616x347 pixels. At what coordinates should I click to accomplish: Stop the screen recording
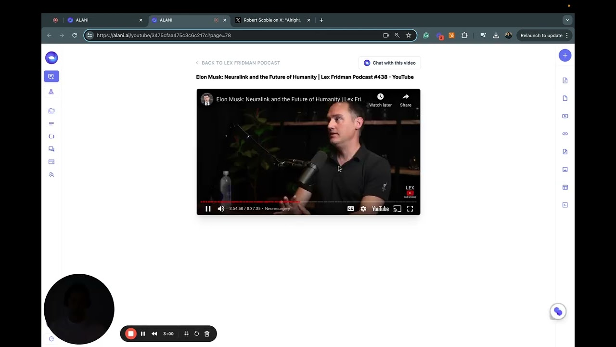coord(130,334)
